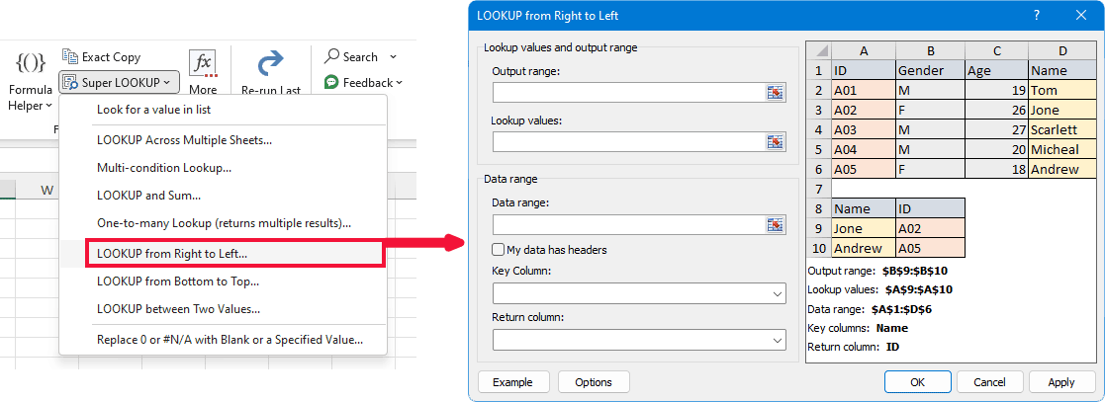Click the Exact Copy icon
Viewport: 1105px width, 402px height.
(x=70, y=57)
